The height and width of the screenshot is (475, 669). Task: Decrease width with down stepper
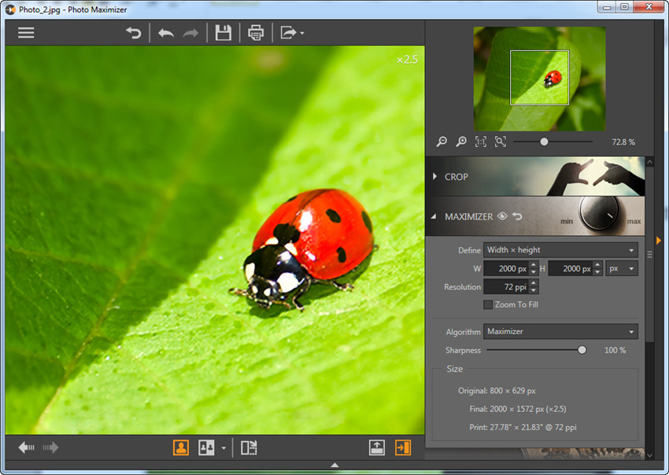(x=534, y=272)
